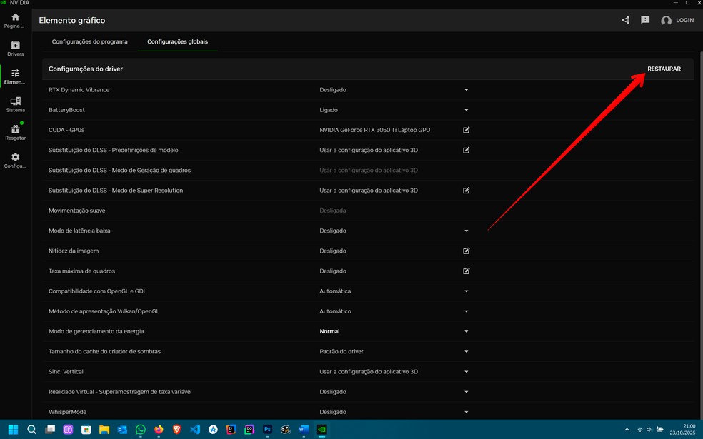Open the Modo de latência baixa dropdown
Viewport: 703px width, 439px height.
pyautogui.click(x=466, y=231)
